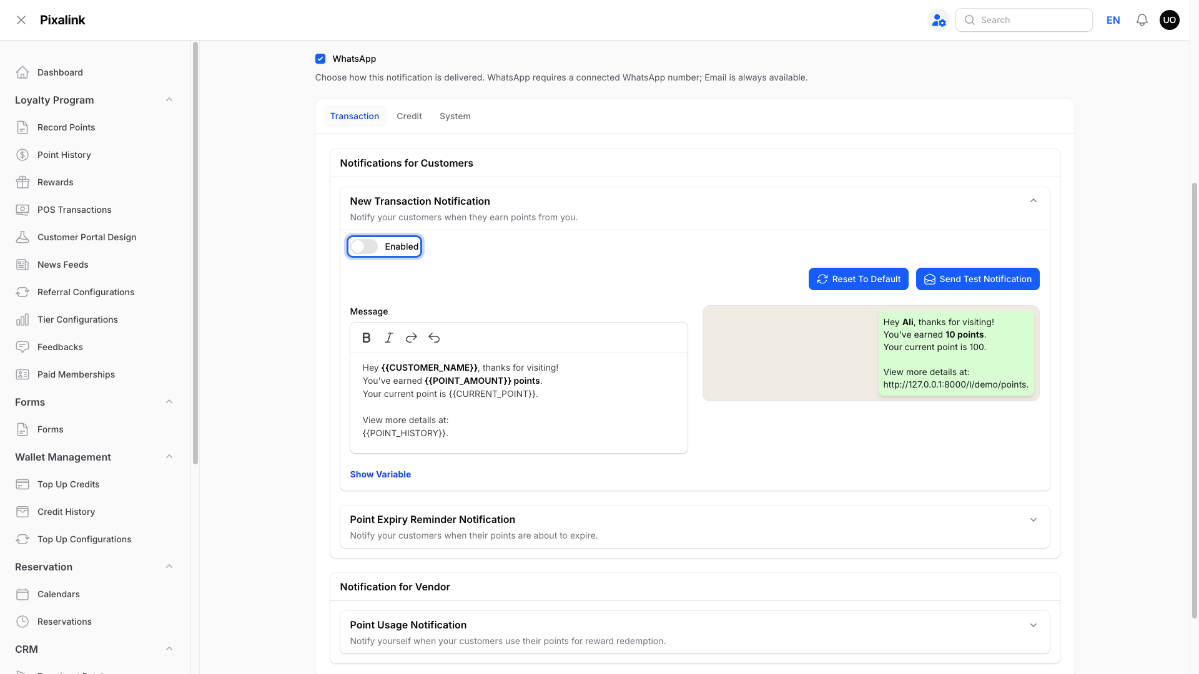Click the Bold formatting icon

367,338
